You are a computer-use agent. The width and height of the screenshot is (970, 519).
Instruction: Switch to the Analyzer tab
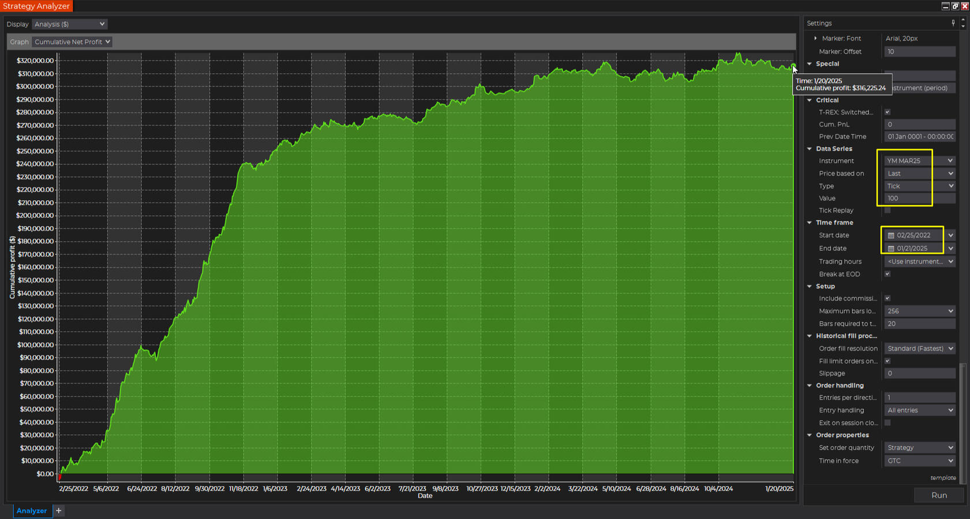32,510
